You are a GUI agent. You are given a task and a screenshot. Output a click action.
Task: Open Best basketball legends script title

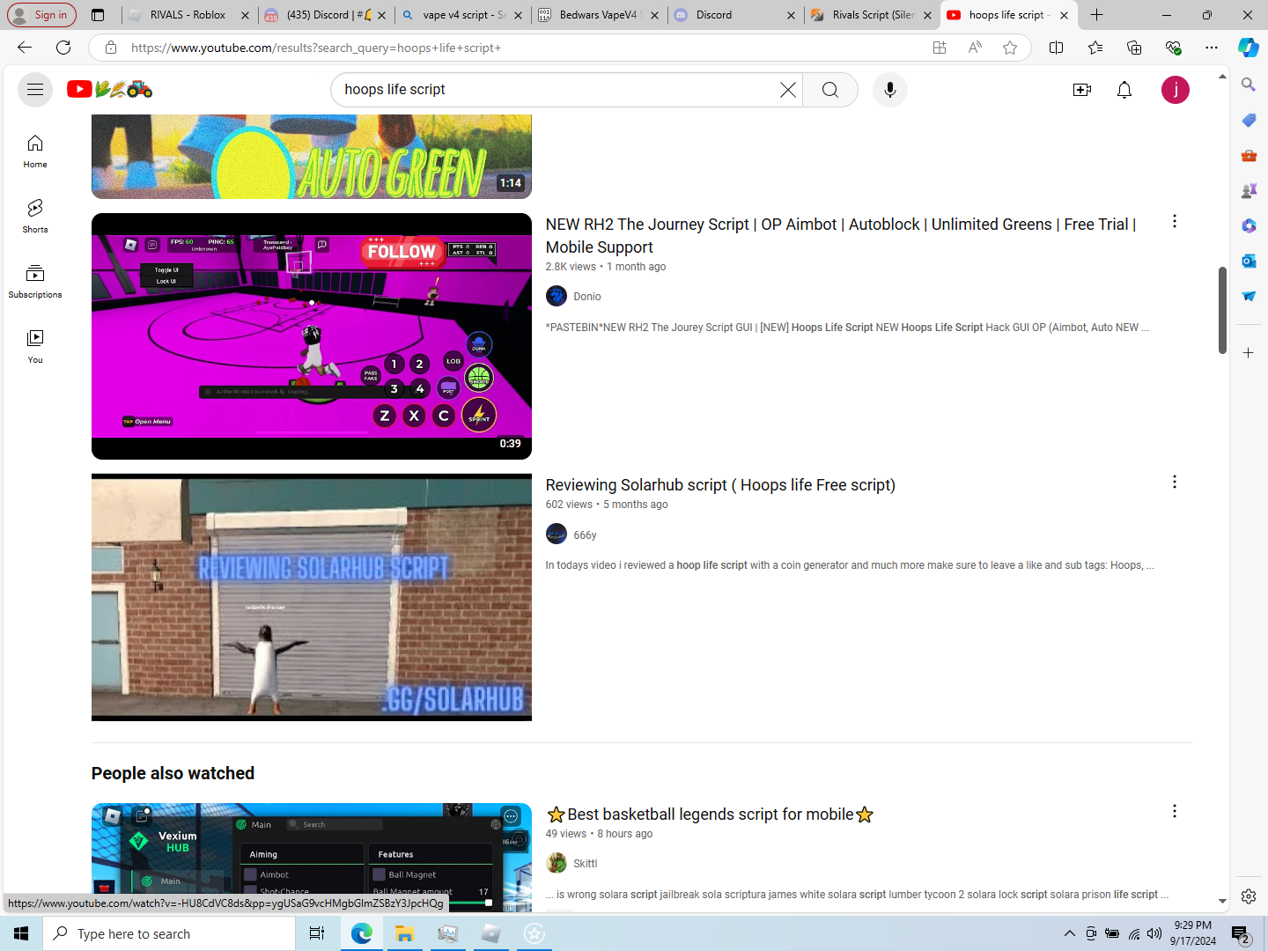click(710, 815)
